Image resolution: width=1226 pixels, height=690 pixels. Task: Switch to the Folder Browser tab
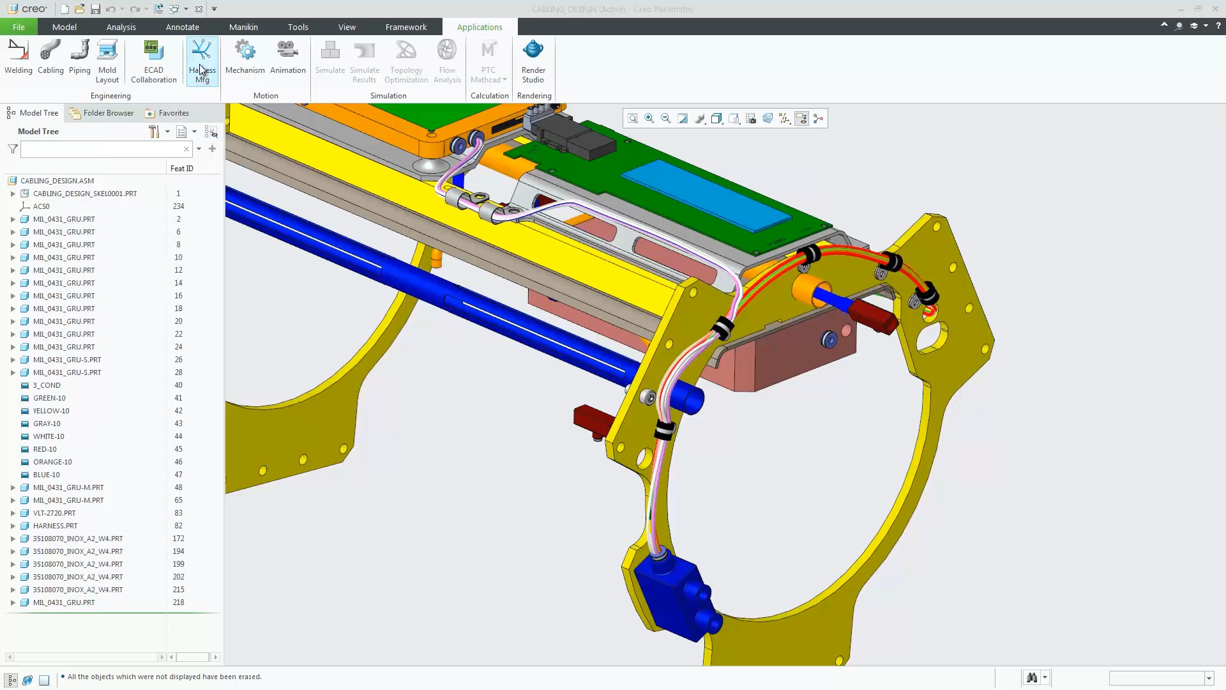[x=102, y=113]
